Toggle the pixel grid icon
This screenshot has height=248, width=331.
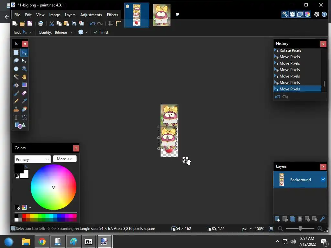pyautogui.click(x=111, y=23)
